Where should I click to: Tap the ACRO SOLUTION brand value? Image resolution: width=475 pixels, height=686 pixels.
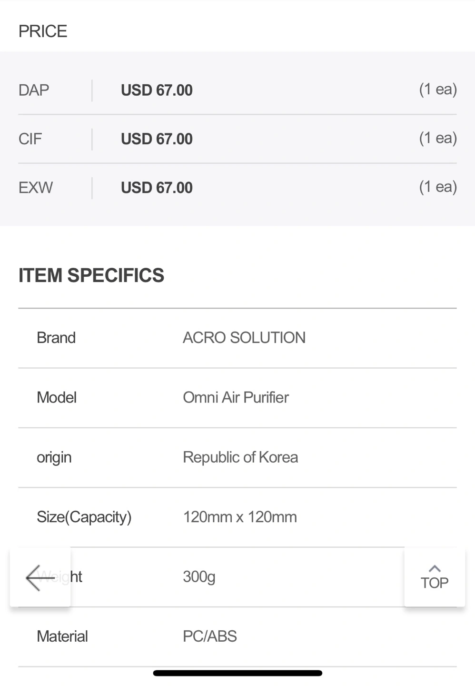click(x=244, y=338)
